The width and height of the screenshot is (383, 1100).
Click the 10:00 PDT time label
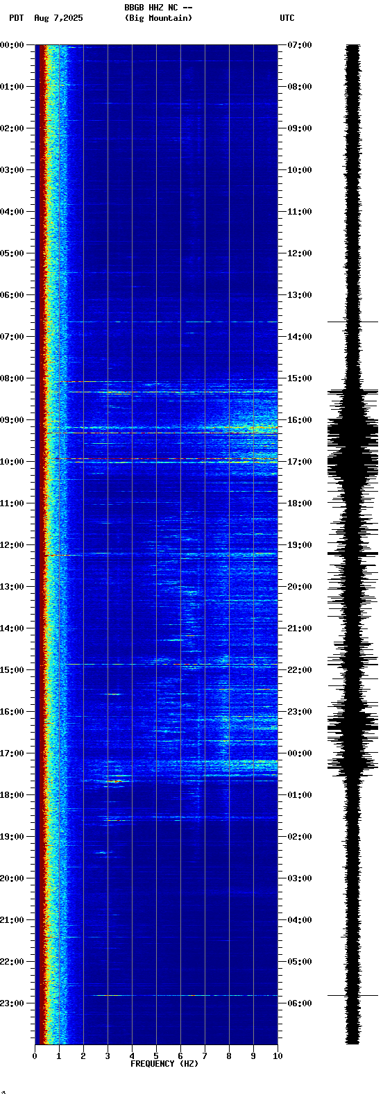[x=12, y=462]
